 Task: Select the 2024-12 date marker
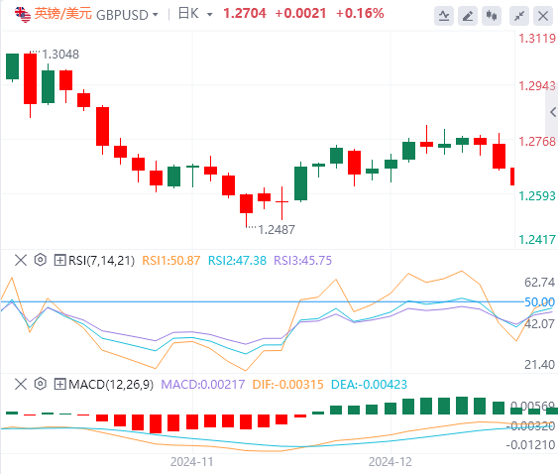[x=391, y=462]
